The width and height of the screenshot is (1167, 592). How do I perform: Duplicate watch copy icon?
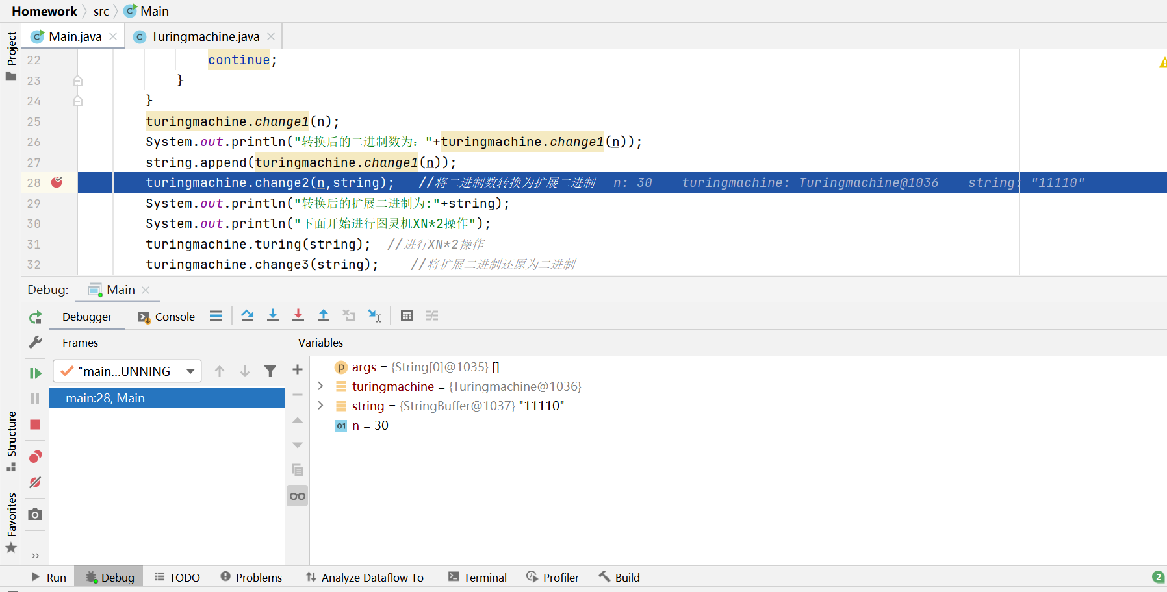298,470
